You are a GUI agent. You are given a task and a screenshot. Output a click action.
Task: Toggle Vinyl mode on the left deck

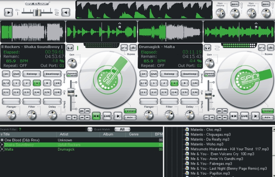tap(130, 111)
